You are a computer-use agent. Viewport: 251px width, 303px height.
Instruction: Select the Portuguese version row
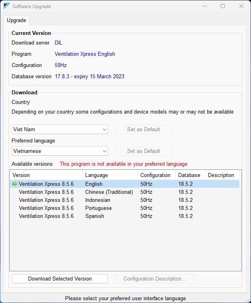click(x=125, y=208)
